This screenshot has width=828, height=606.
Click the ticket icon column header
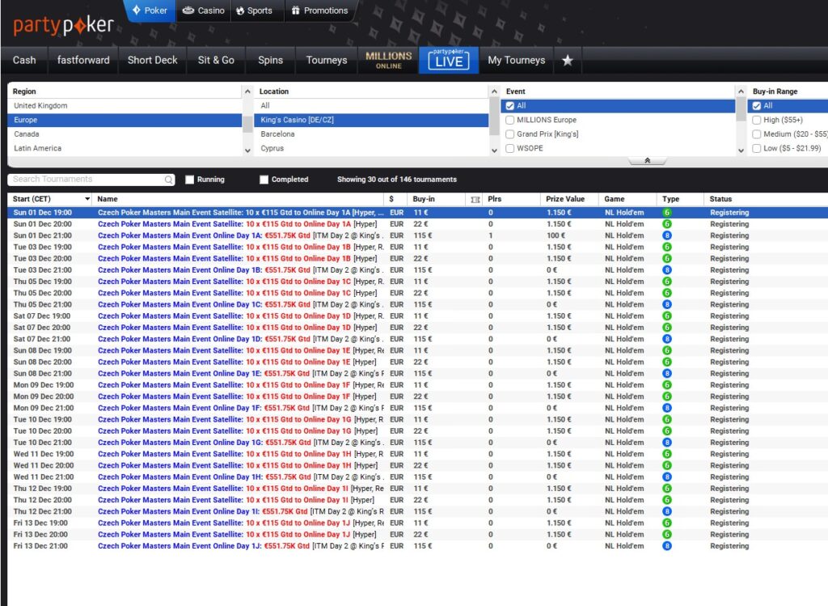click(x=475, y=199)
